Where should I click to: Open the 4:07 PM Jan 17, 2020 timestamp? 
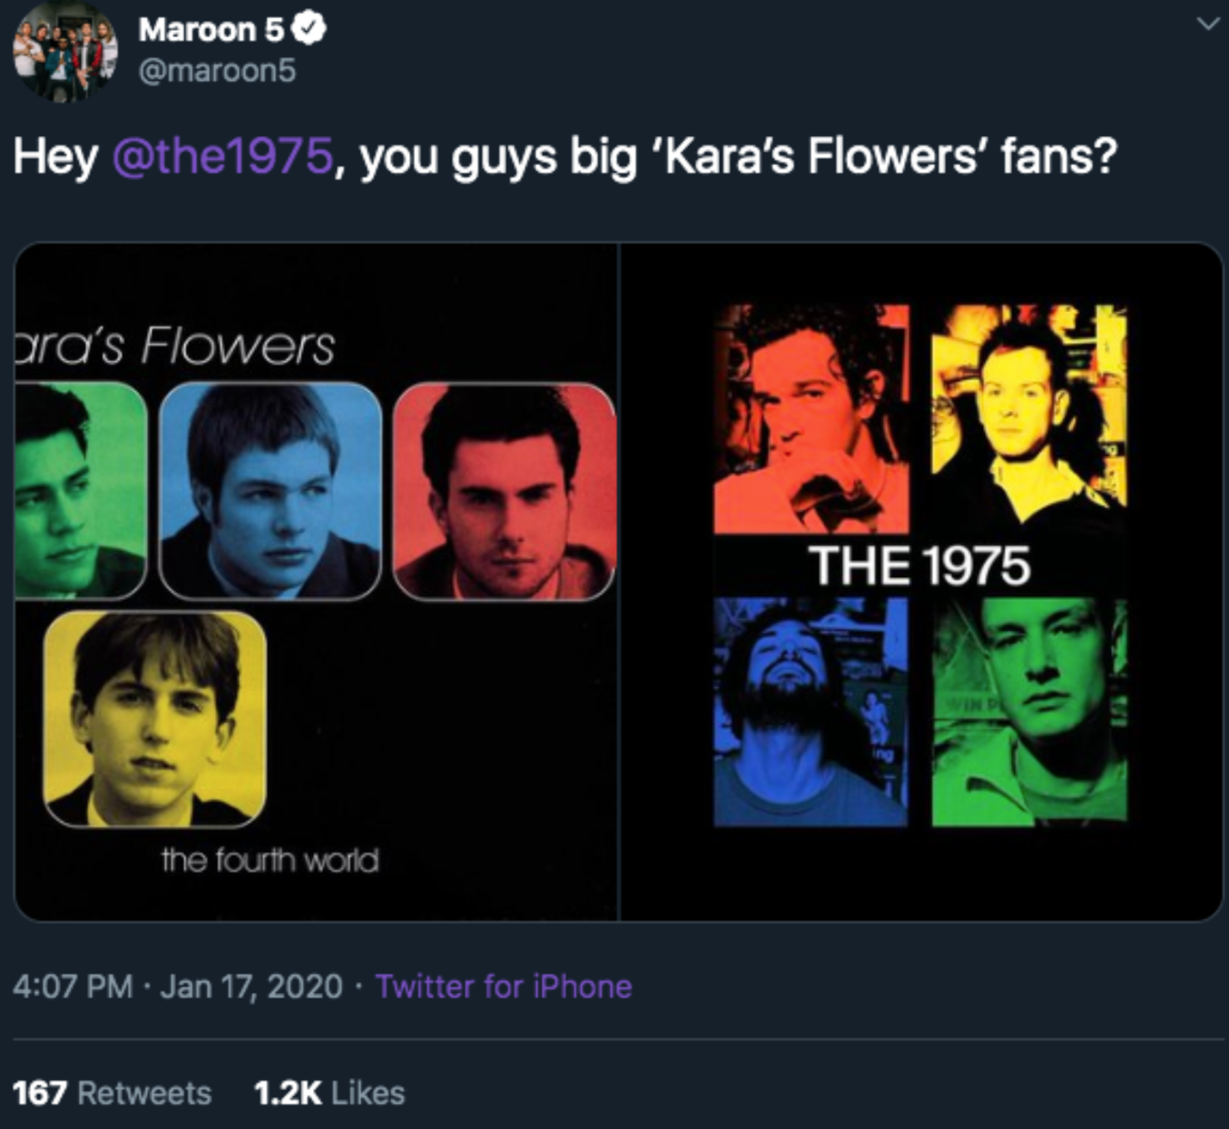178,986
